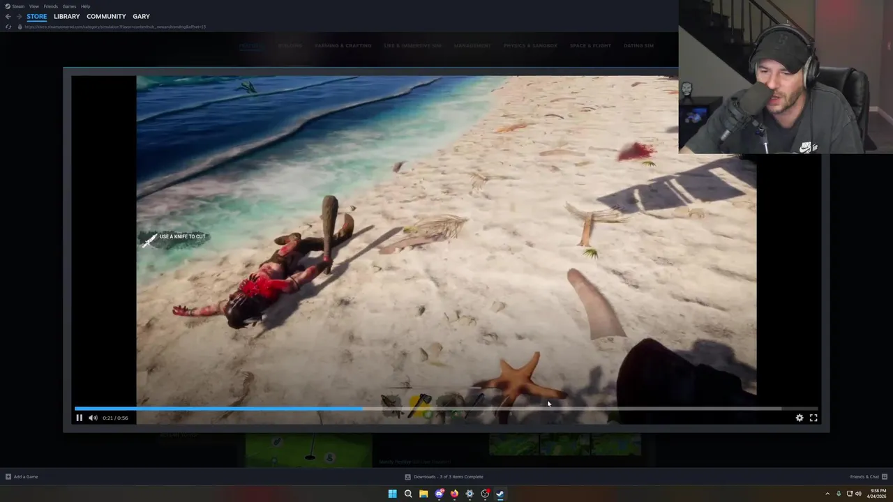Screen dimensions: 893x502
Task: Open the GARY profile tab
Action: (141, 16)
